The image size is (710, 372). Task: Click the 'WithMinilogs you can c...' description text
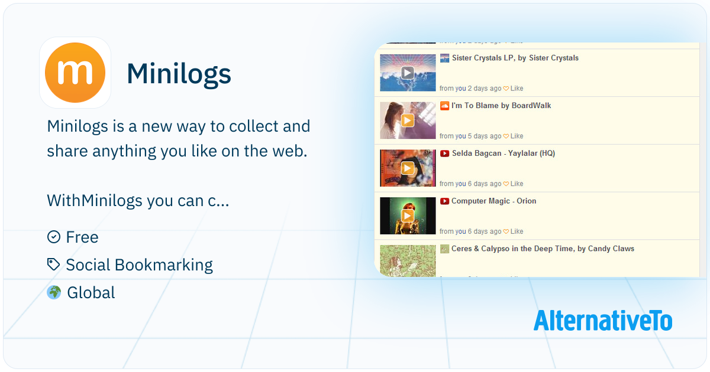[138, 201]
